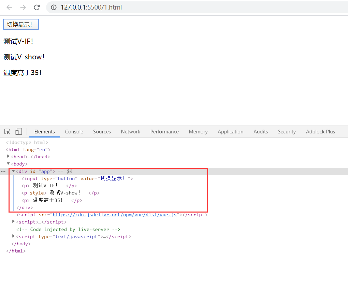Collapse the body node triangle
The image size is (348, 290).
click(x=8, y=163)
